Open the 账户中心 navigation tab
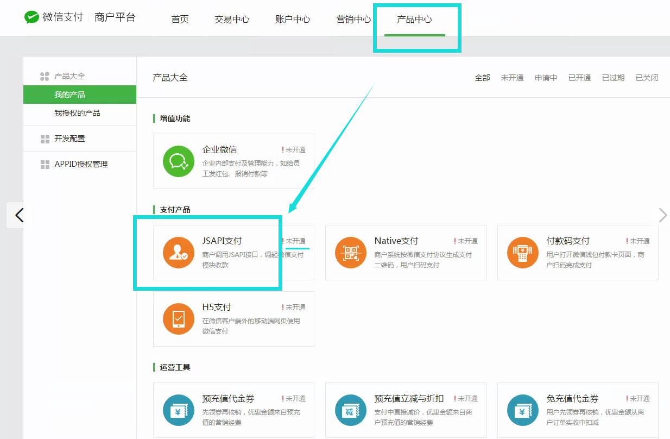Screen dimensions: 670x439 coord(293,20)
